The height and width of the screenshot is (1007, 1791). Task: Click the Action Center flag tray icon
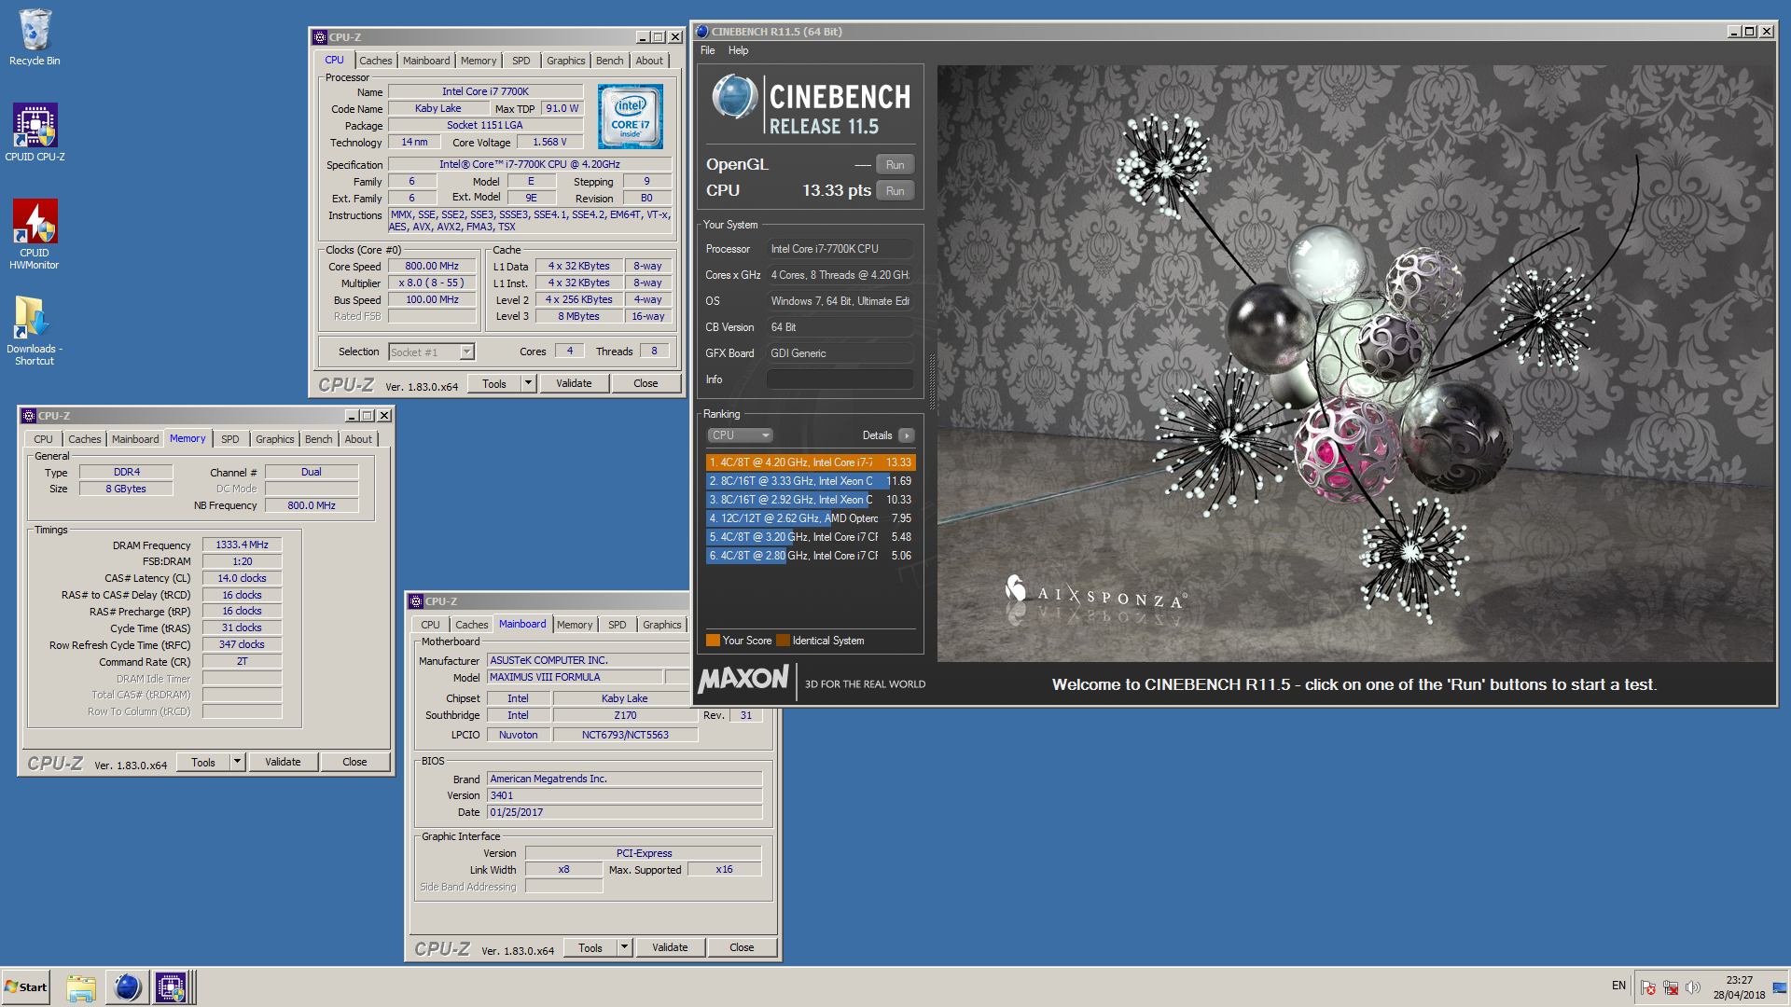(x=1648, y=987)
